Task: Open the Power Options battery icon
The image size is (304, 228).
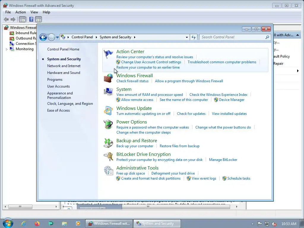Action: pos(108,124)
